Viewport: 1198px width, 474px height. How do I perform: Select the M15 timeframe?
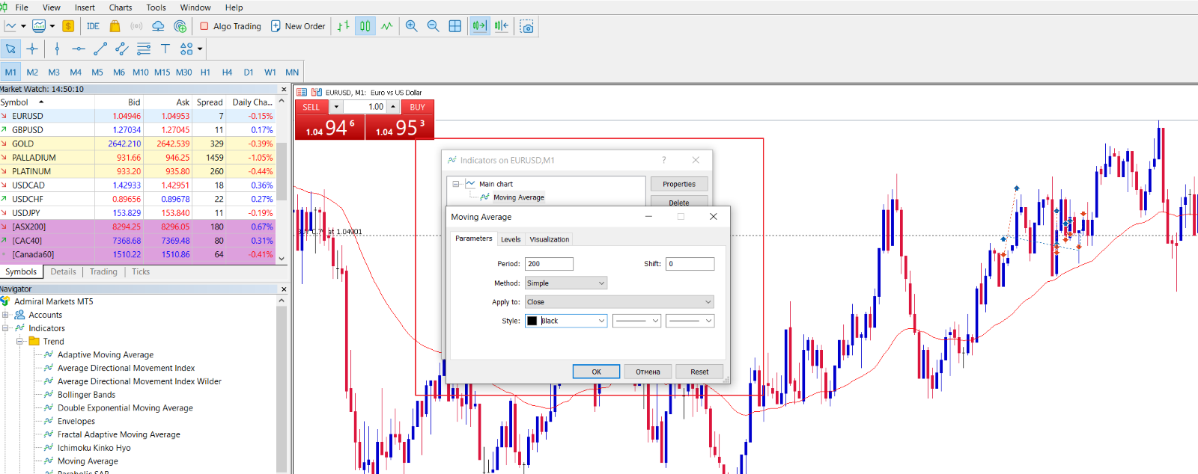point(162,73)
